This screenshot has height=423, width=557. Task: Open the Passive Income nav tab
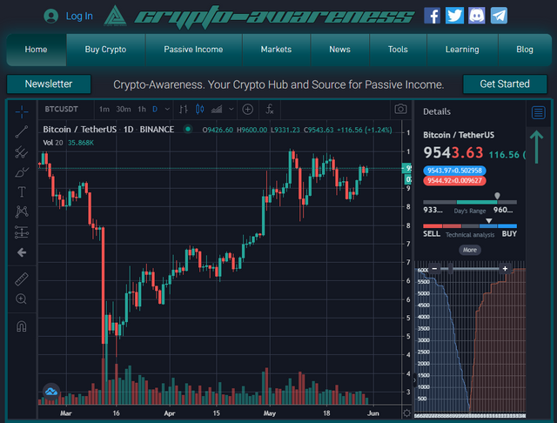tap(193, 50)
